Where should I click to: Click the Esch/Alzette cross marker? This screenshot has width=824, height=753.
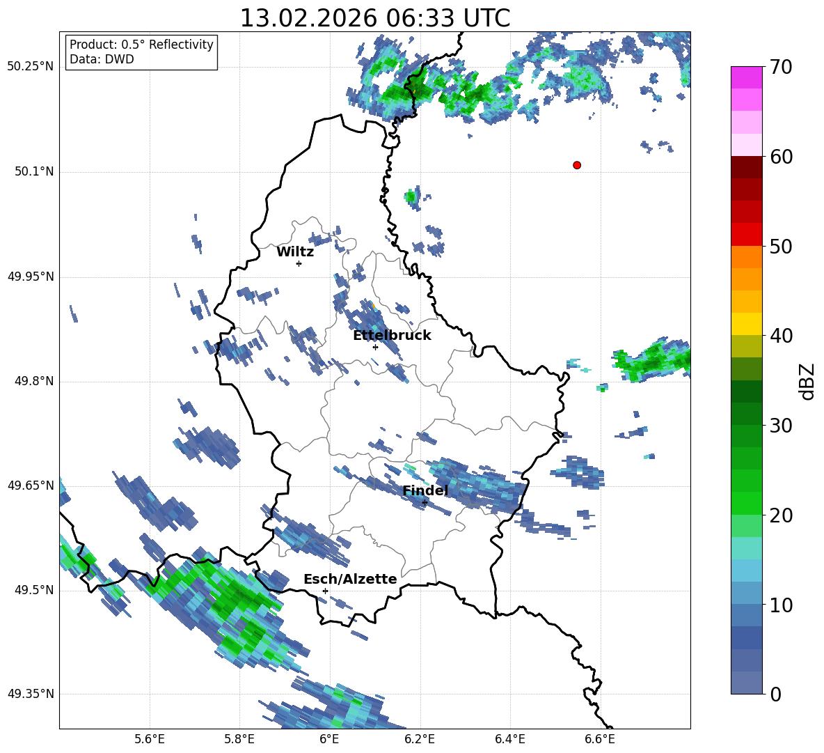pos(325,591)
